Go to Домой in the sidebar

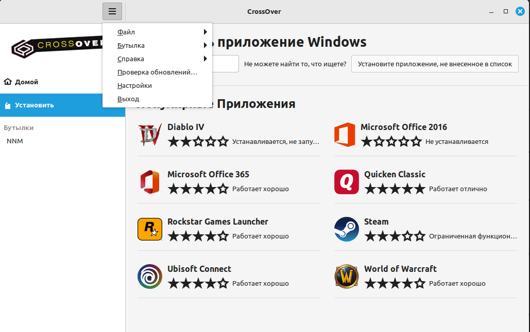(x=26, y=82)
